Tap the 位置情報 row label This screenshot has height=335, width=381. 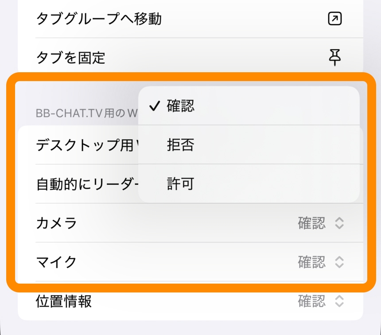(x=63, y=302)
